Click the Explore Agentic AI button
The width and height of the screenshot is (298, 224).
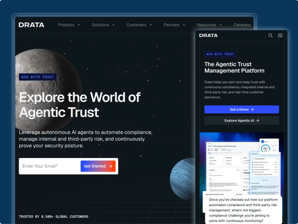(242, 121)
